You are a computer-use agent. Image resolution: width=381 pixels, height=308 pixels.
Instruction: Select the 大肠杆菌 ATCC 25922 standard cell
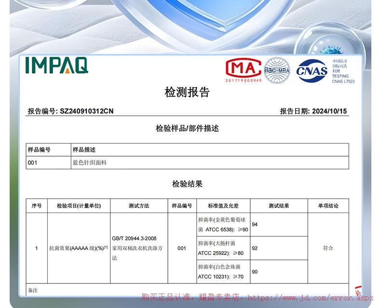(223, 248)
